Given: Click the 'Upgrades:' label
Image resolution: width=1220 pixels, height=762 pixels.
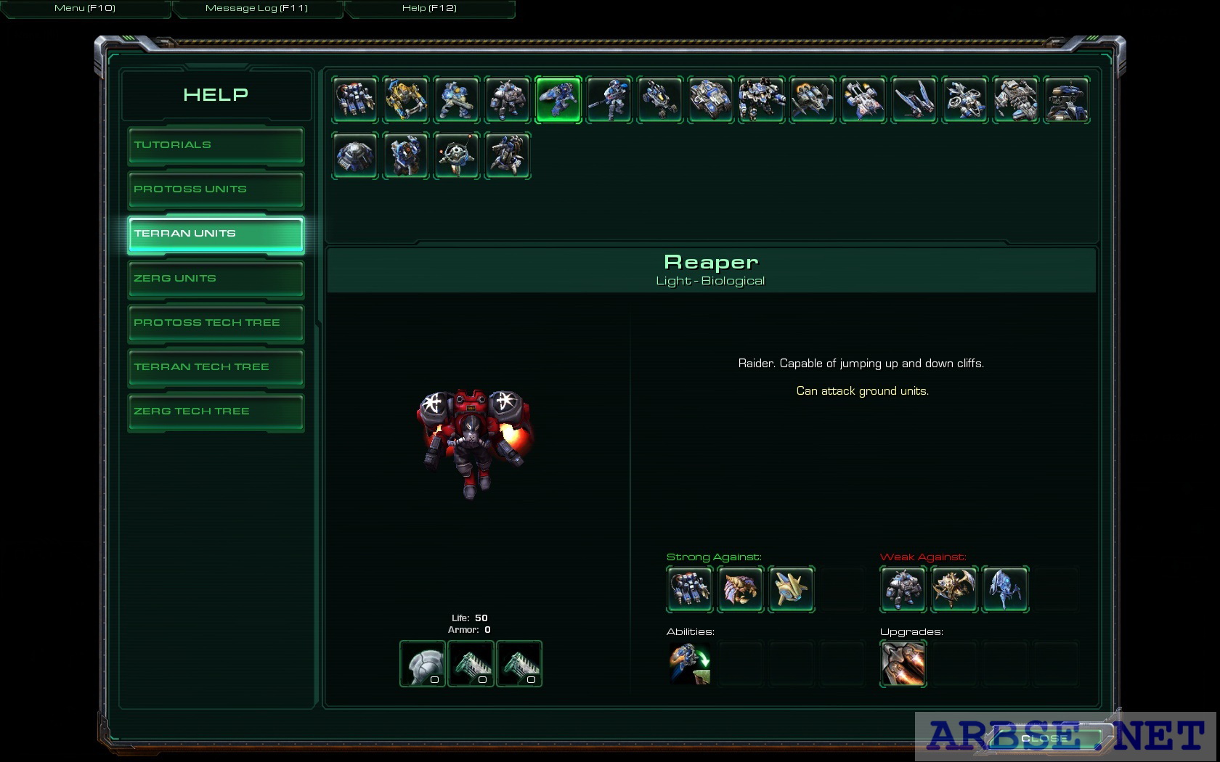Looking at the screenshot, I should coord(911,632).
